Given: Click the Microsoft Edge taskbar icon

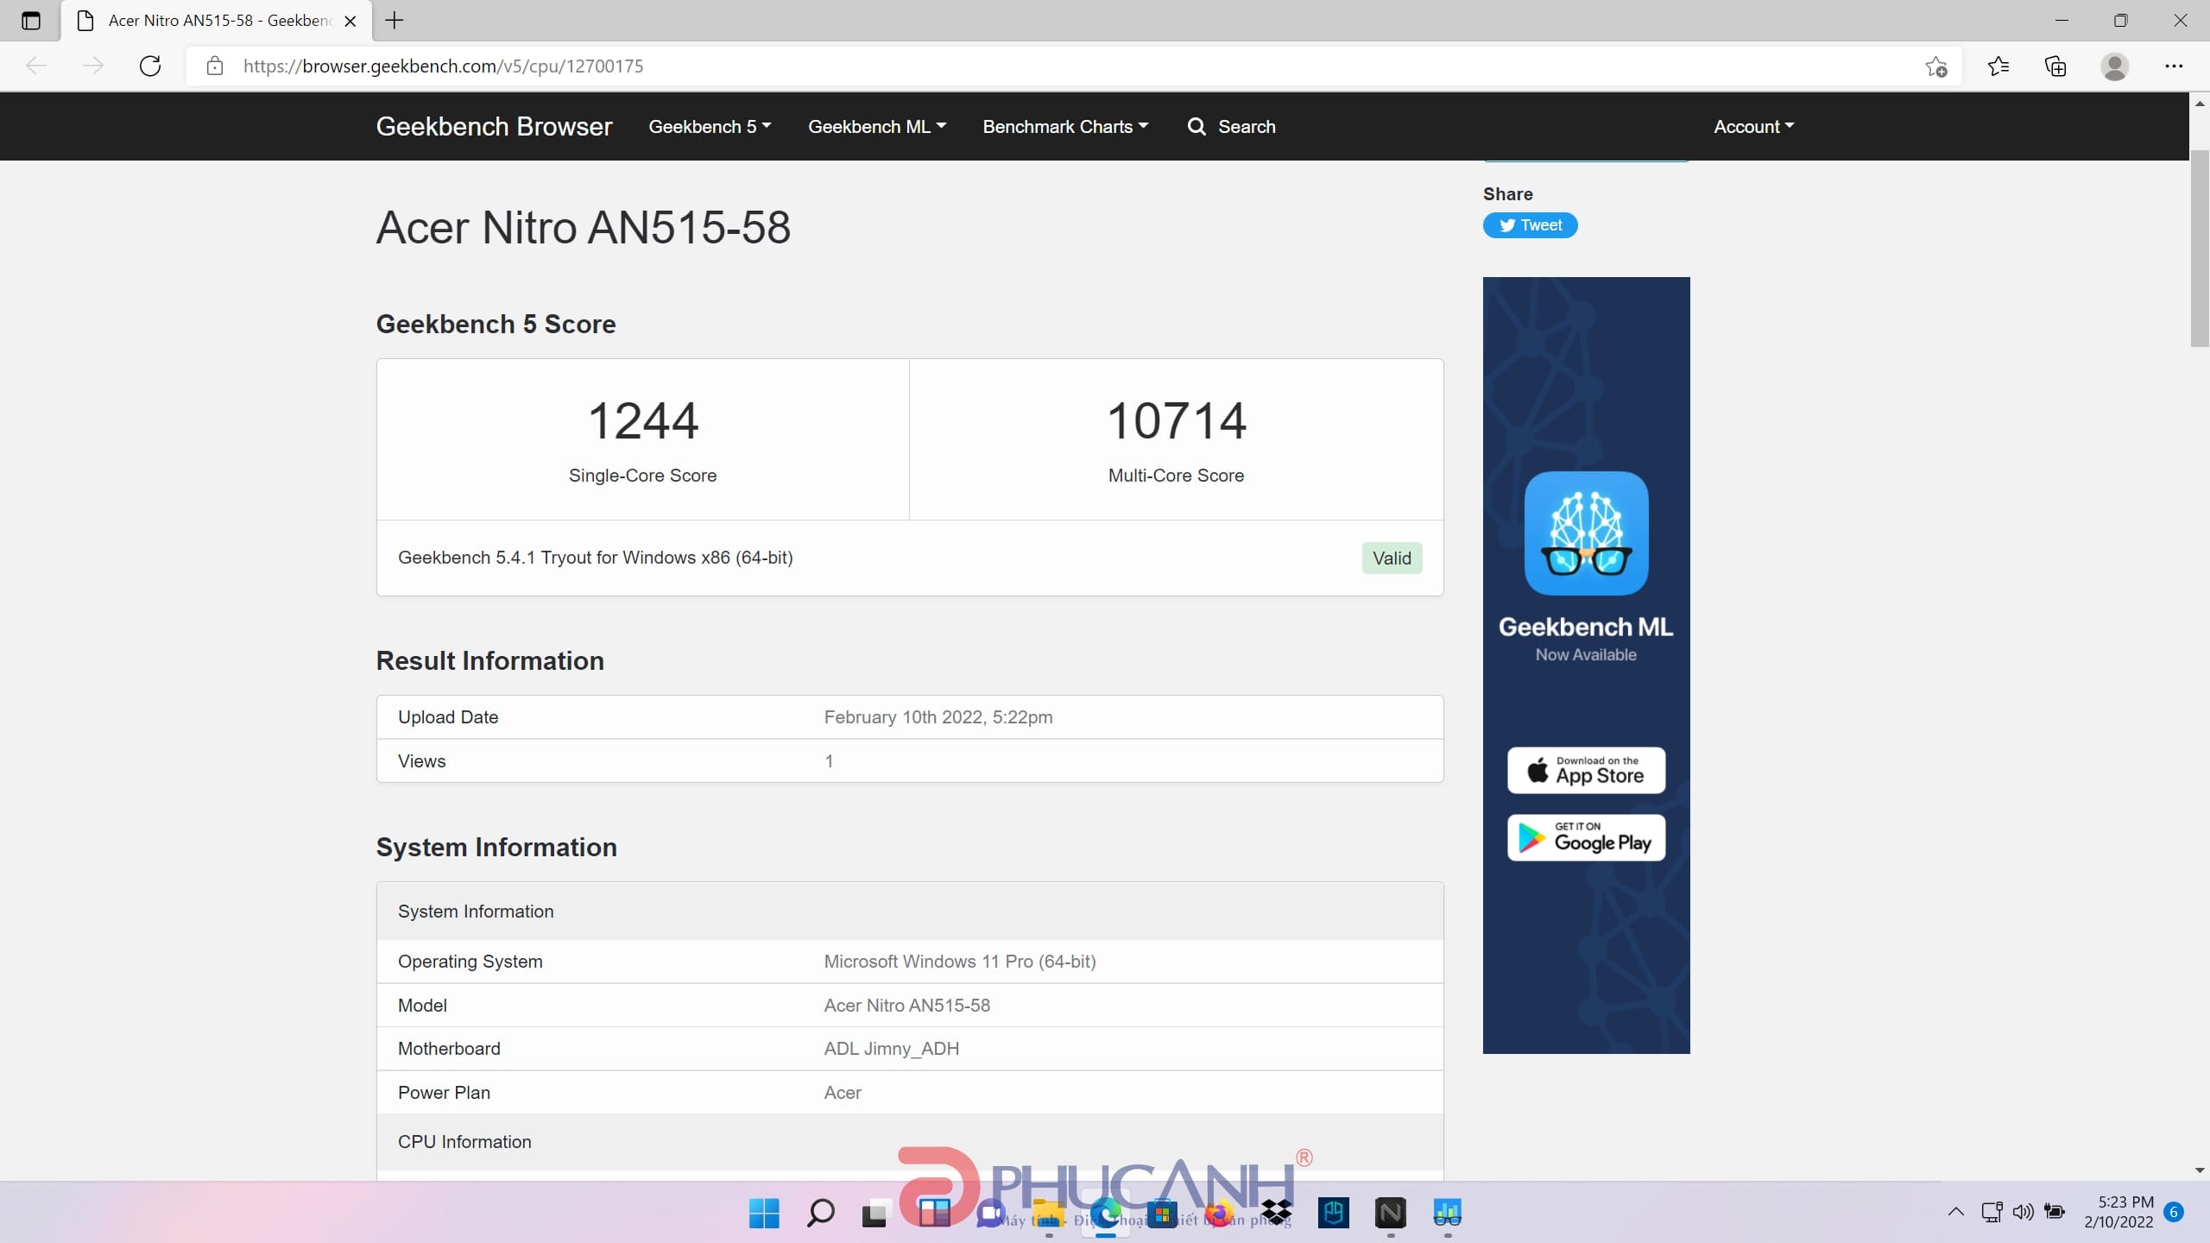Looking at the screenshot, I should pos(1105,1213).
